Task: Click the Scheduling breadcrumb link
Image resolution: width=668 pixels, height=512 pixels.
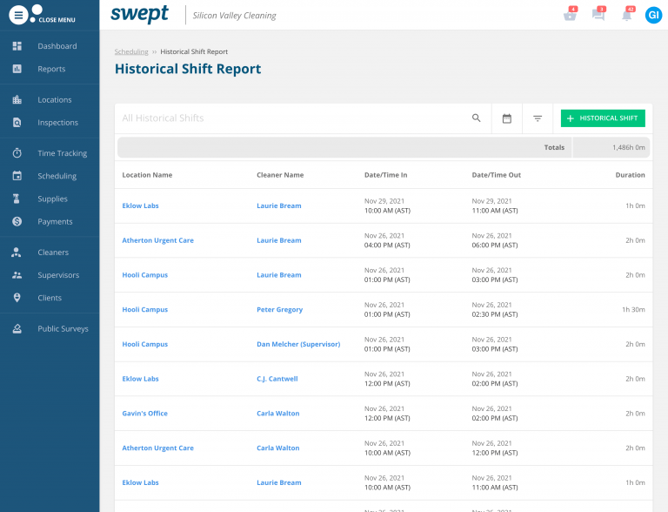Action: tap(131, 51)
